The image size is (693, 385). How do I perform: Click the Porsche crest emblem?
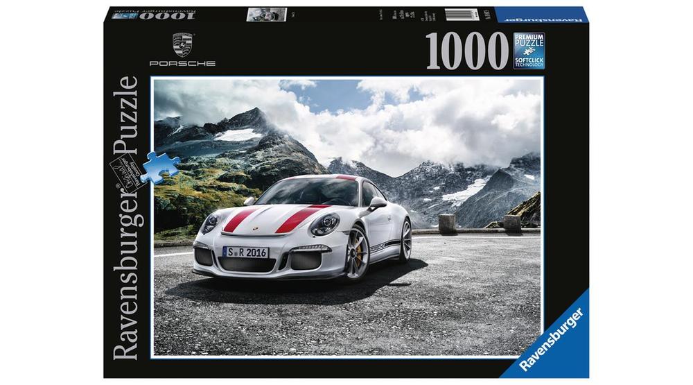pos(182,44)
